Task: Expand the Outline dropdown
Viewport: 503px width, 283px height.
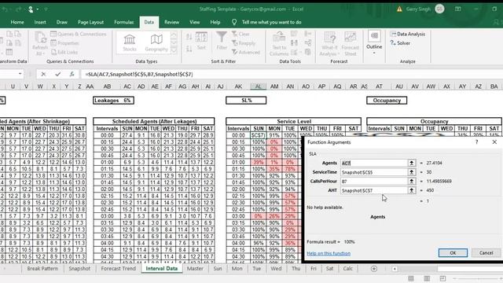Action: [374, 43]
